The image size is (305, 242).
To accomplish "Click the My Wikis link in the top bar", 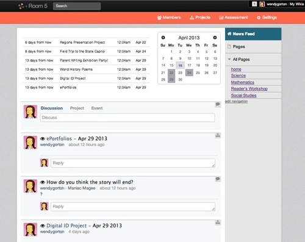I will click(x=296, y=4).
